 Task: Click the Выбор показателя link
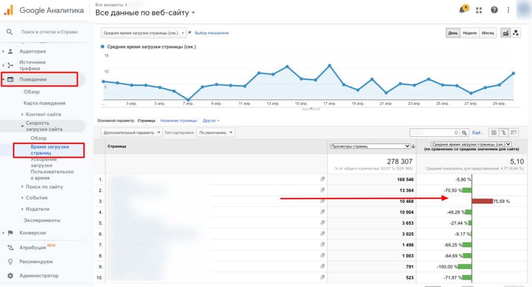[x=211, y=33]
